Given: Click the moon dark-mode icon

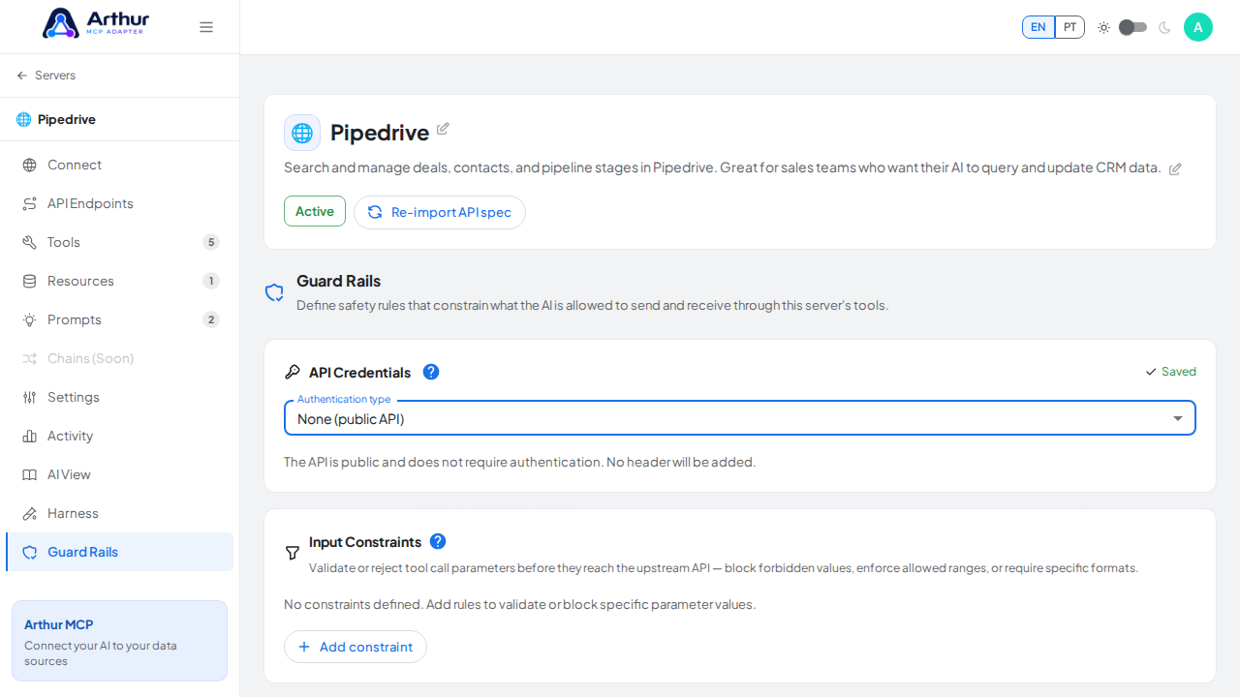Looking at the screenshot, I should coord(1164,27).
